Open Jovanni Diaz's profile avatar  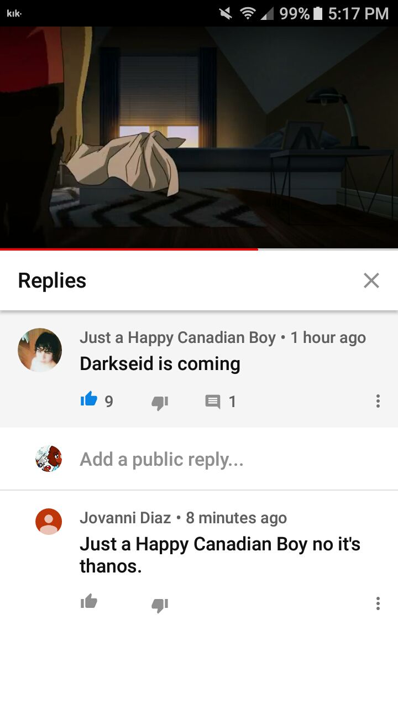coord(49,522)
